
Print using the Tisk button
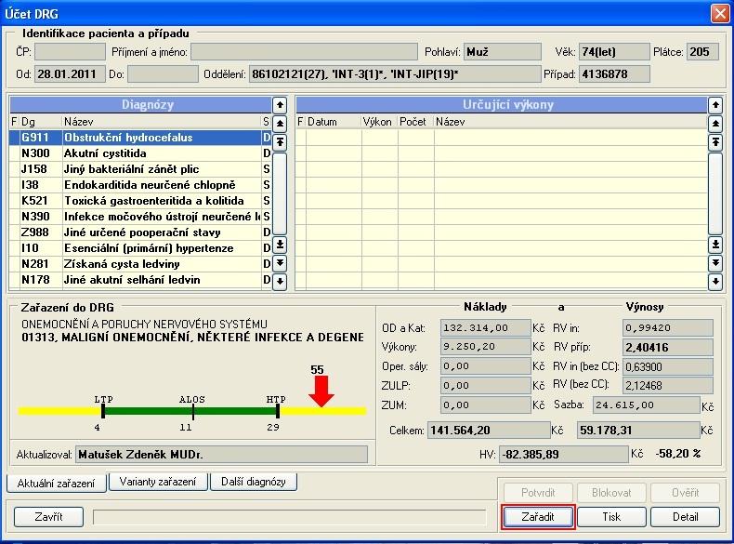click(x=611, y=517)
